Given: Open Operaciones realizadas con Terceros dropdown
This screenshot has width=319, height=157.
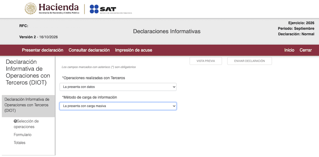Looking at the screenshot, I should 118,87.
